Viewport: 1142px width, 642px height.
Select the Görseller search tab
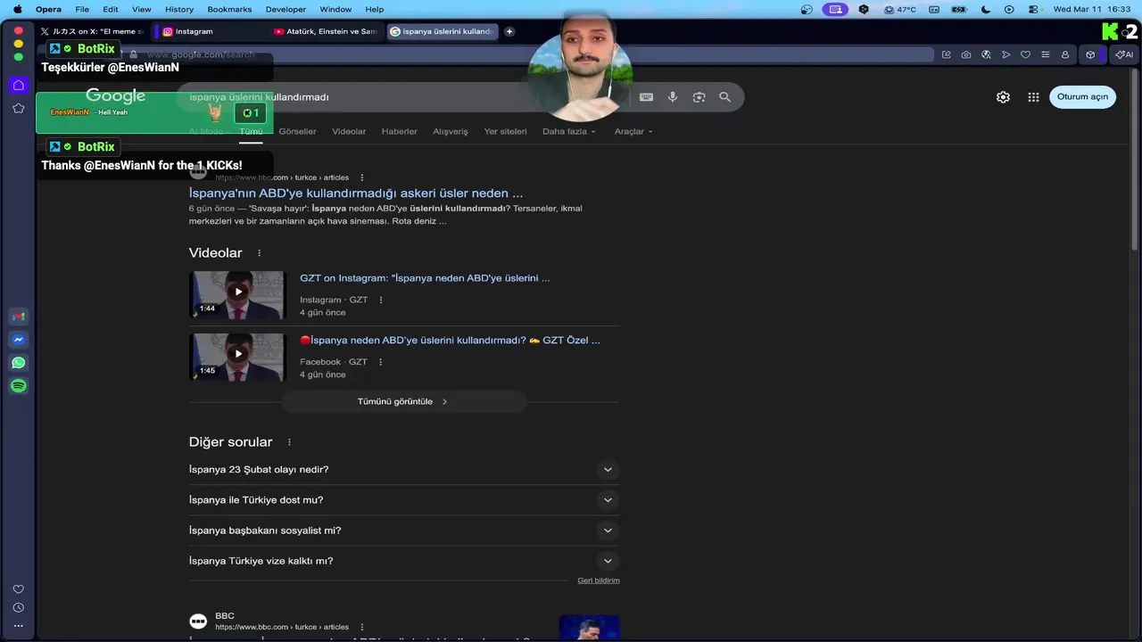click(297, 131)
